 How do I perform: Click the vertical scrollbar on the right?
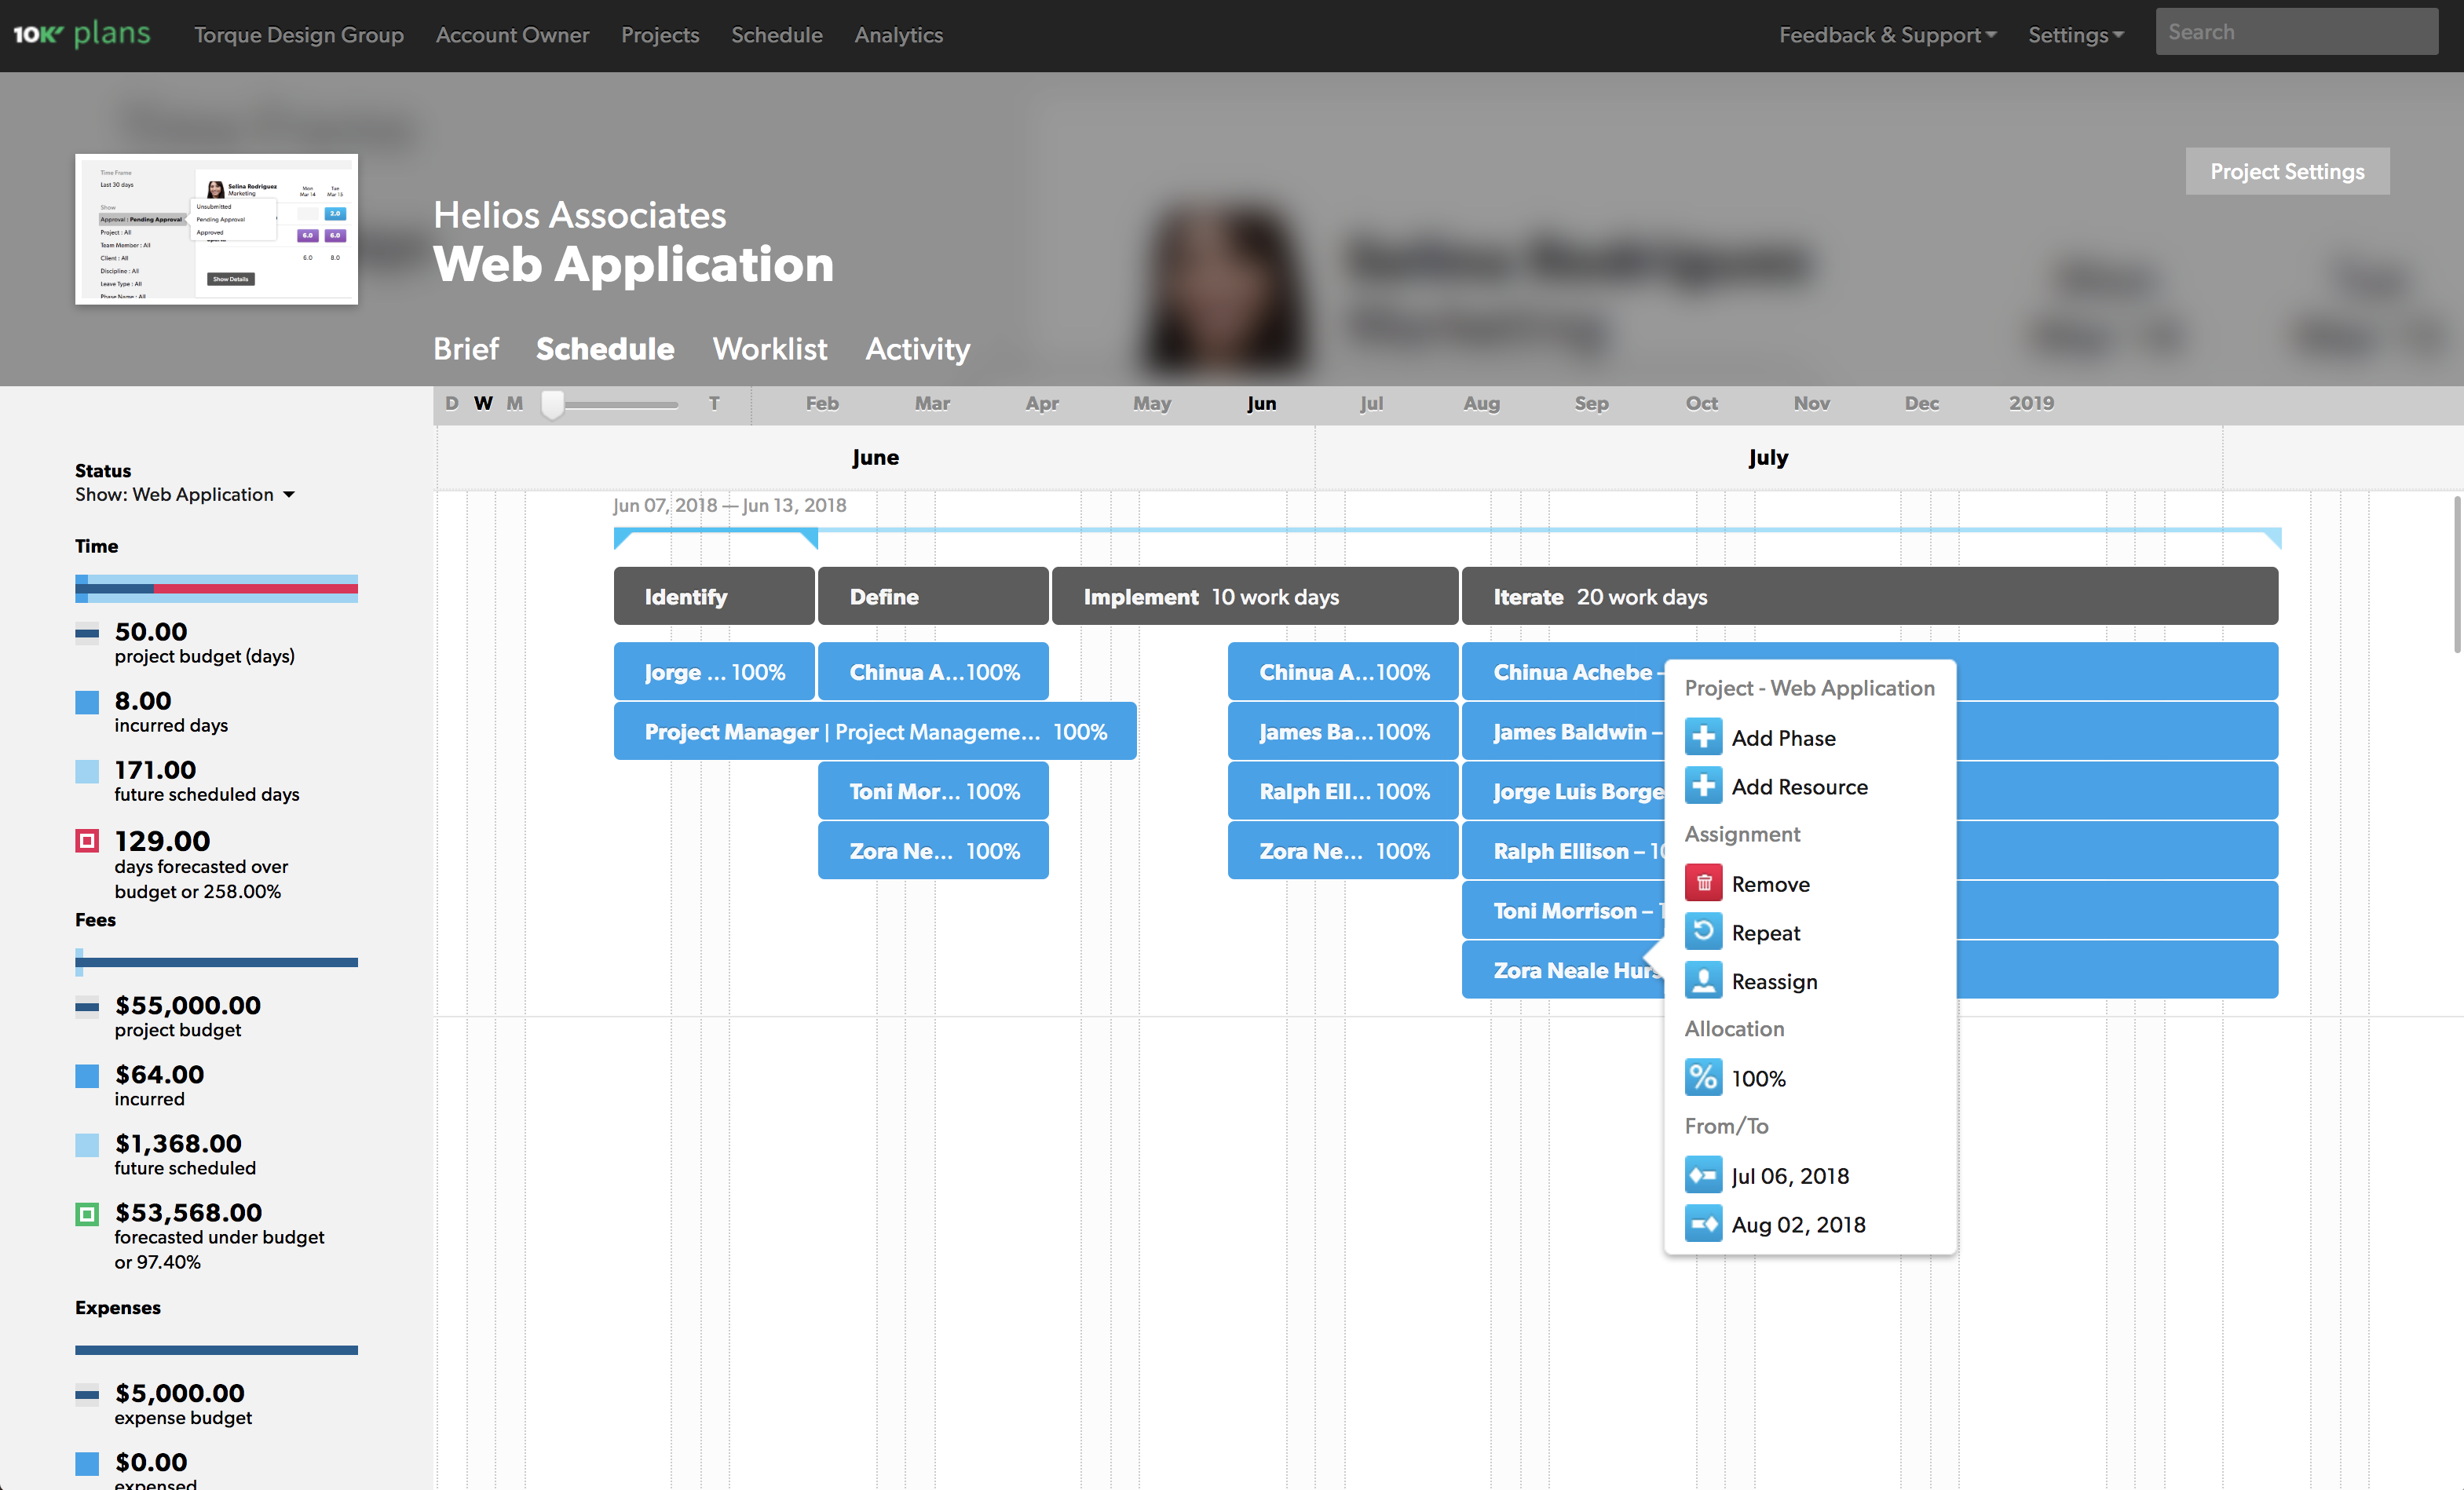(2456, 574)
